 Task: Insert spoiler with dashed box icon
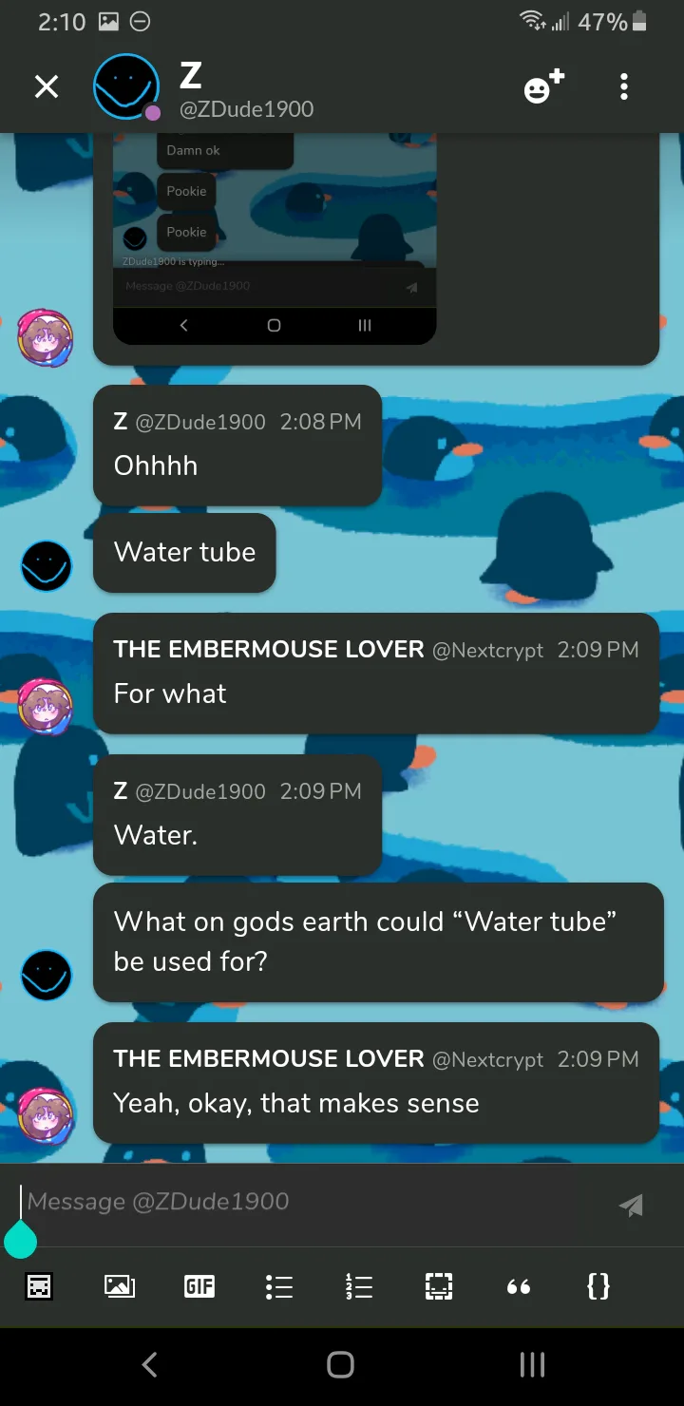(x=439, y=1286)
